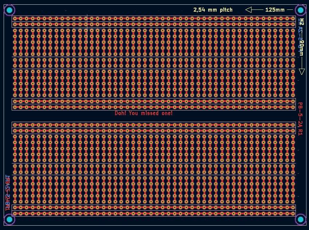Click the bottom-right corner mounting hole
This screenshot has width=309, height=230.
pyautogui.click(x=301, y=219)
